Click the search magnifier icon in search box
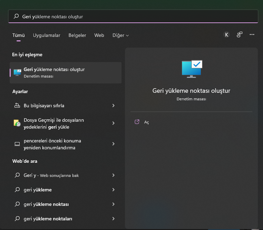The image size is (263, 230). 16,16
